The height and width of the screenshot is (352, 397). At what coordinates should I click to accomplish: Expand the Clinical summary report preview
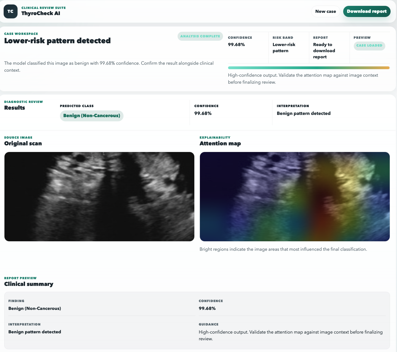coord(28,284)
